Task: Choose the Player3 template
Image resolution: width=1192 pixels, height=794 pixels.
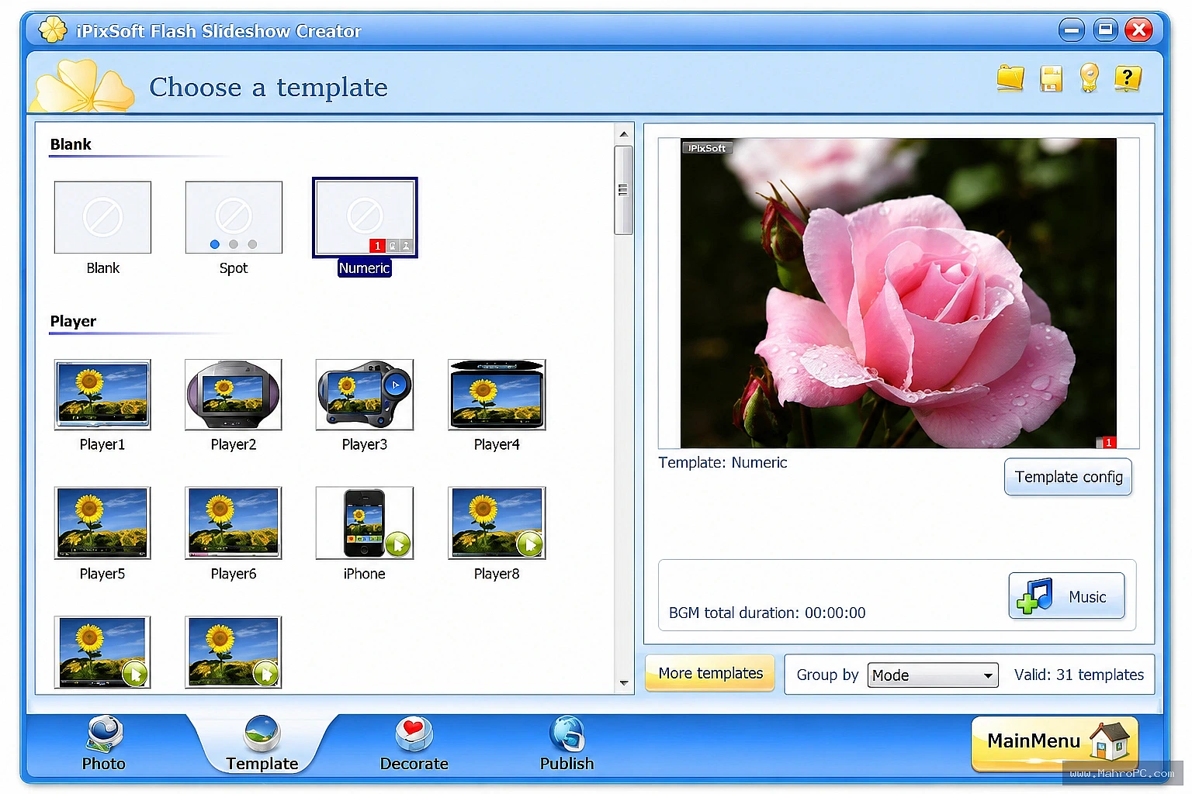Action: 365,395
